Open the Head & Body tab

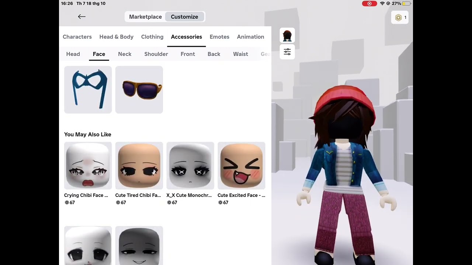[x=116, y=37]
